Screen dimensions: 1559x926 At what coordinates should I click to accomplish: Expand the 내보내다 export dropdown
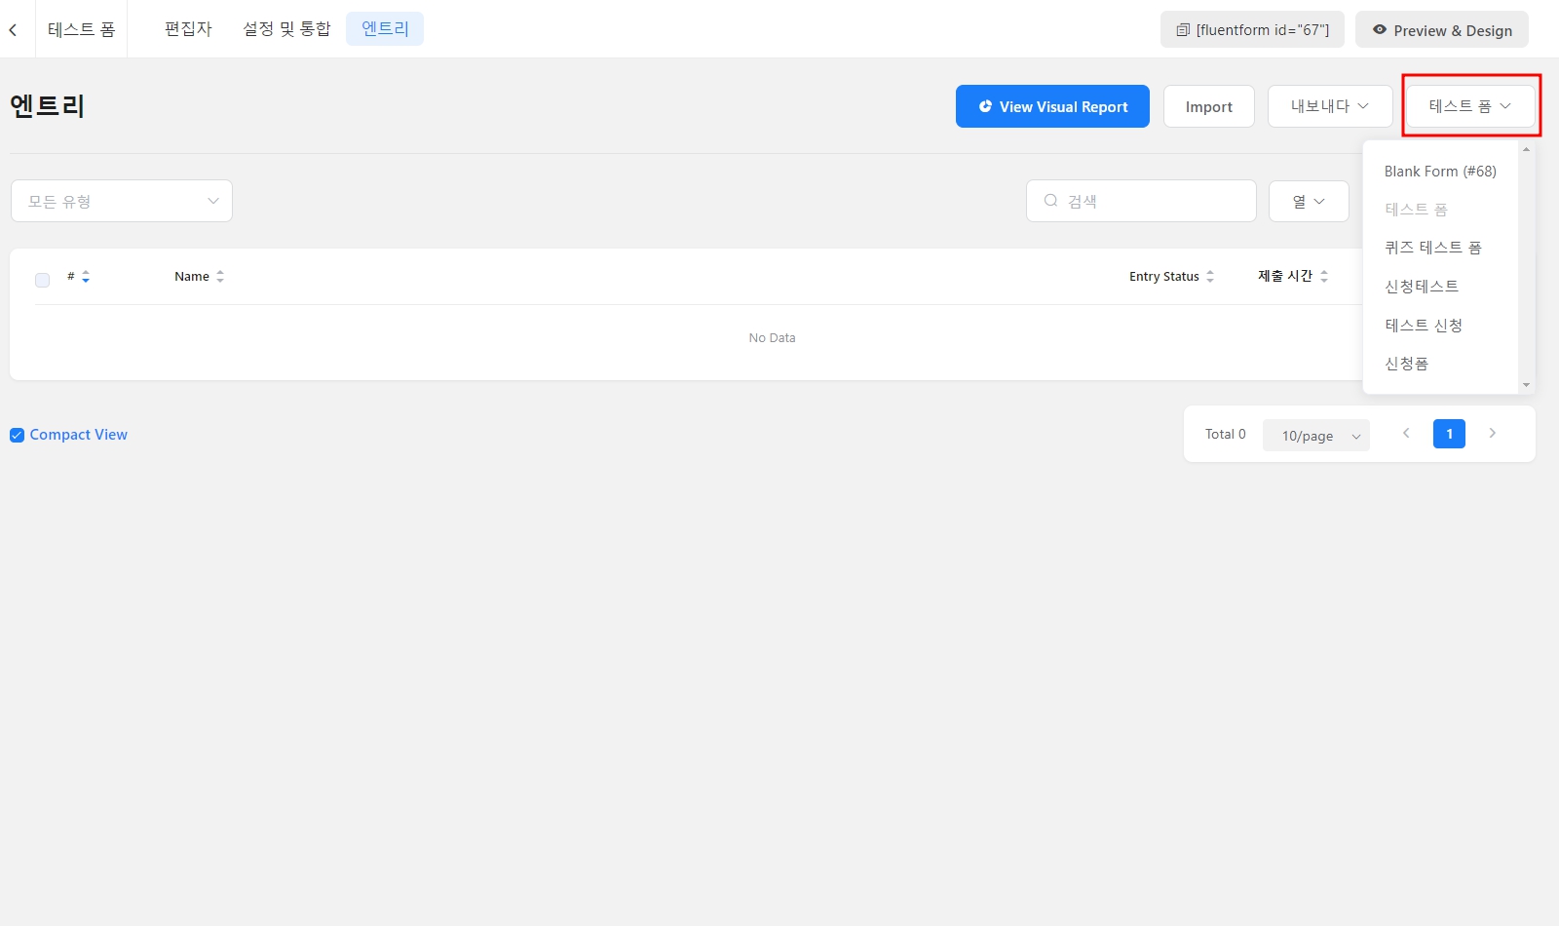pos(1330,106)
